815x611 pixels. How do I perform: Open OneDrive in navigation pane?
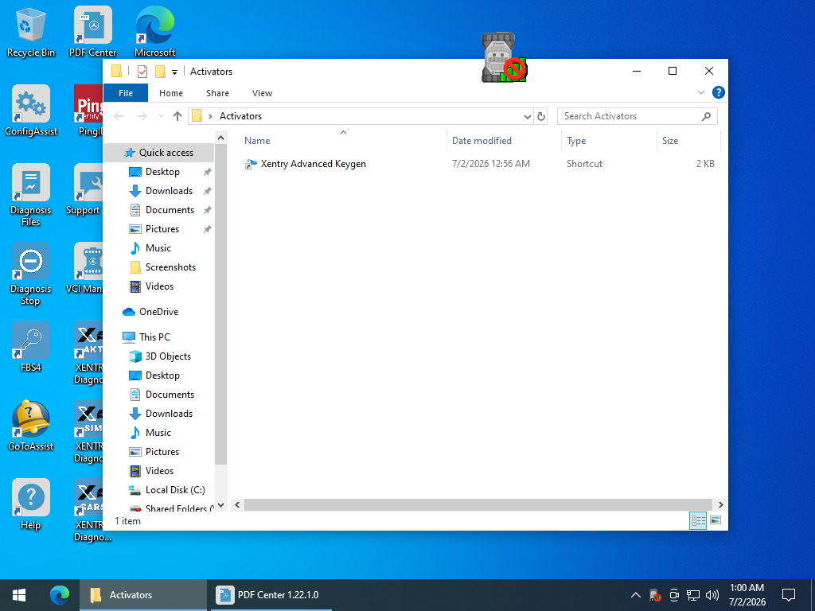[158, 312]
